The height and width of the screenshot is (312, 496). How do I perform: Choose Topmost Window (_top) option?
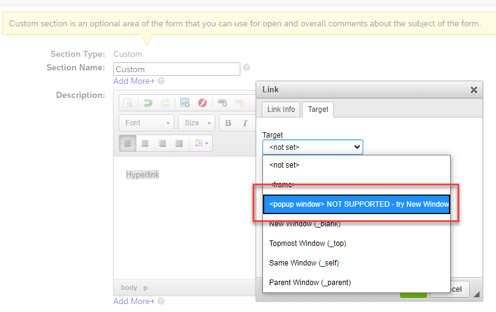(x=357, y=243)
